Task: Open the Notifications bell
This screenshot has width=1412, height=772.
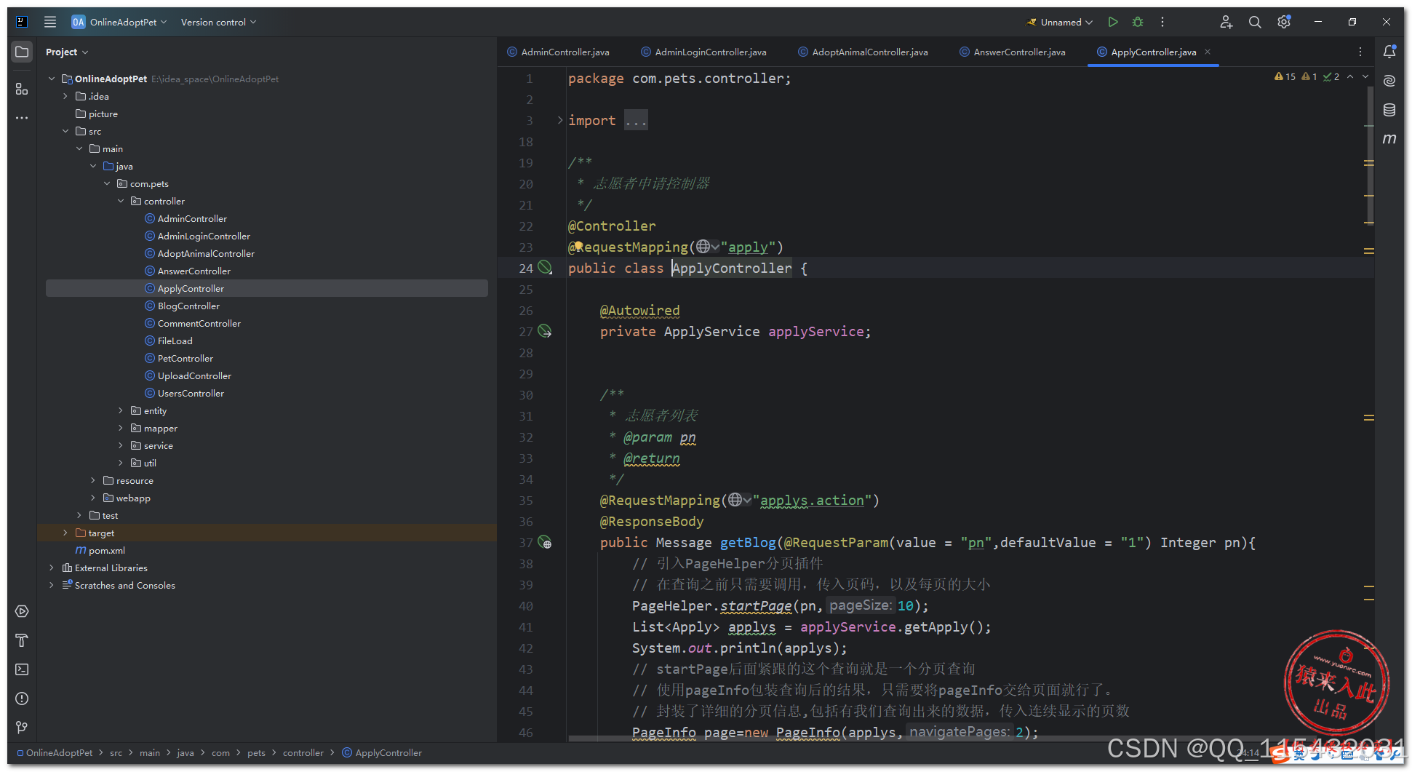Action: [x=1389, y=52]
